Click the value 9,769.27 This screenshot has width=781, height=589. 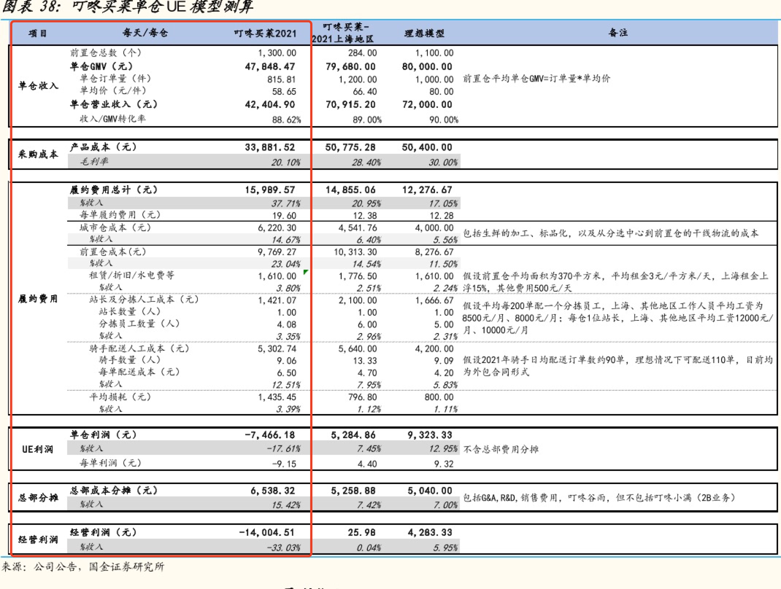point(277,252)
